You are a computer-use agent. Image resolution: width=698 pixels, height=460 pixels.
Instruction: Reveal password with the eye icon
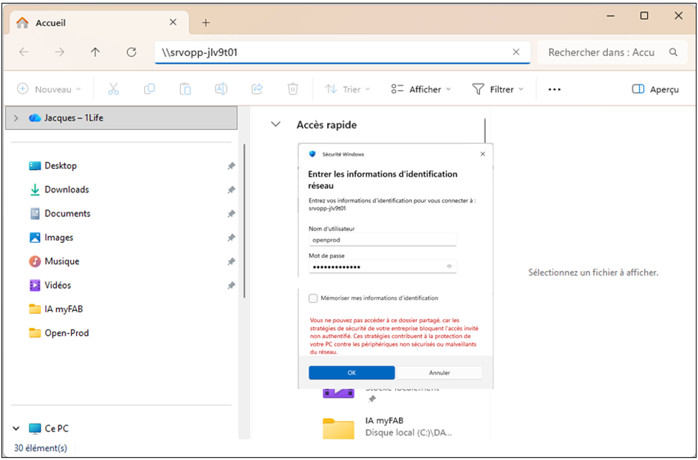point(449,267)
